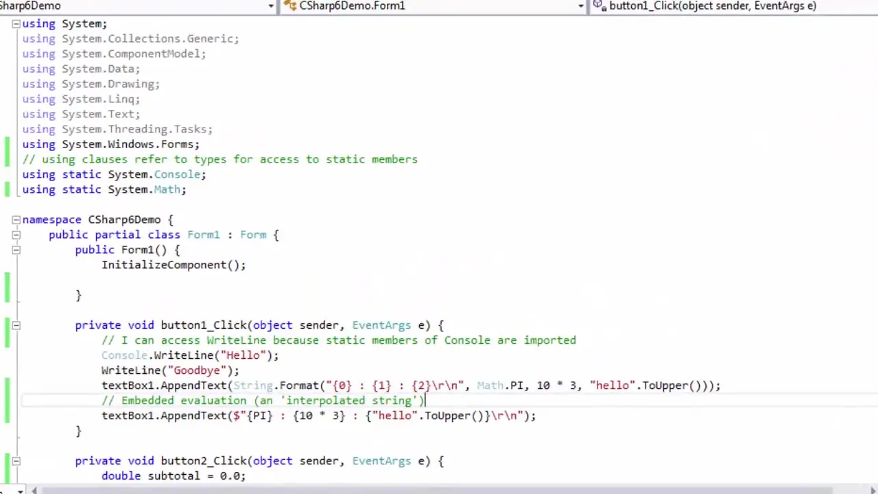Click the 'Console.WriteLine("Hello");' line

click(x=190, y=356)
